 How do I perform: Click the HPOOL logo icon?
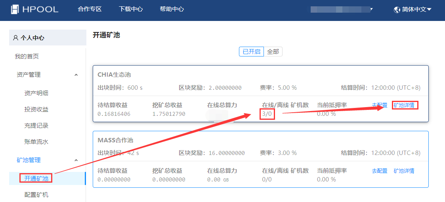[15, 9]
